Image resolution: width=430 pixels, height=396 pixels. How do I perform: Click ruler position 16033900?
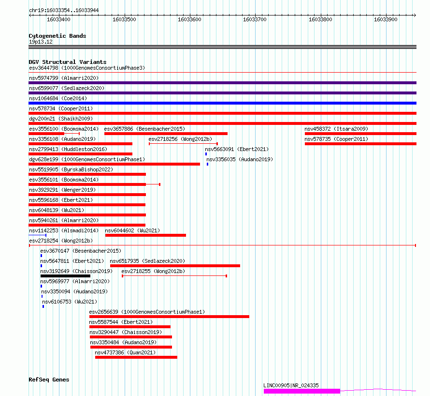(x=386, y=19)
